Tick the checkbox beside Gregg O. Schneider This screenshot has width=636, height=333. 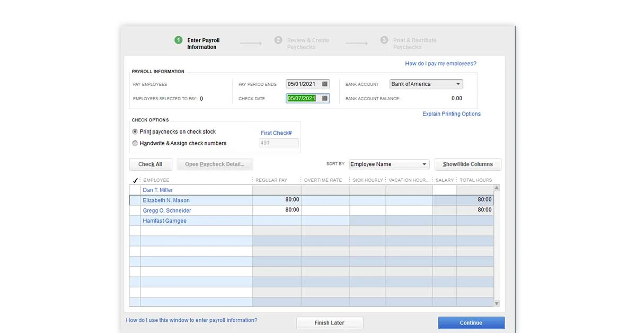click(x=135, y=211)
